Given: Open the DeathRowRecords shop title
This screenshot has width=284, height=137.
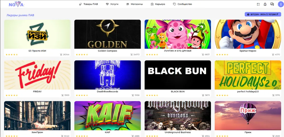Looking at the screenshot, I should click(107, 92).
